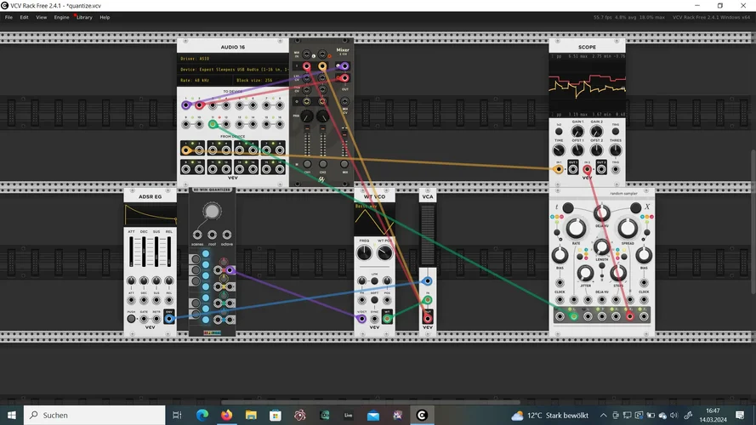
Task: Click the Scope waveform display
Action: [587, 85]
